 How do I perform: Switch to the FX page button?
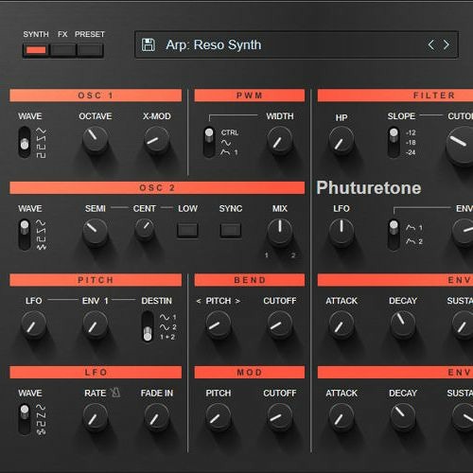[x=63, y=50]
